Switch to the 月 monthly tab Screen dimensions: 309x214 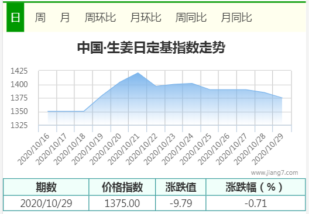65,18
